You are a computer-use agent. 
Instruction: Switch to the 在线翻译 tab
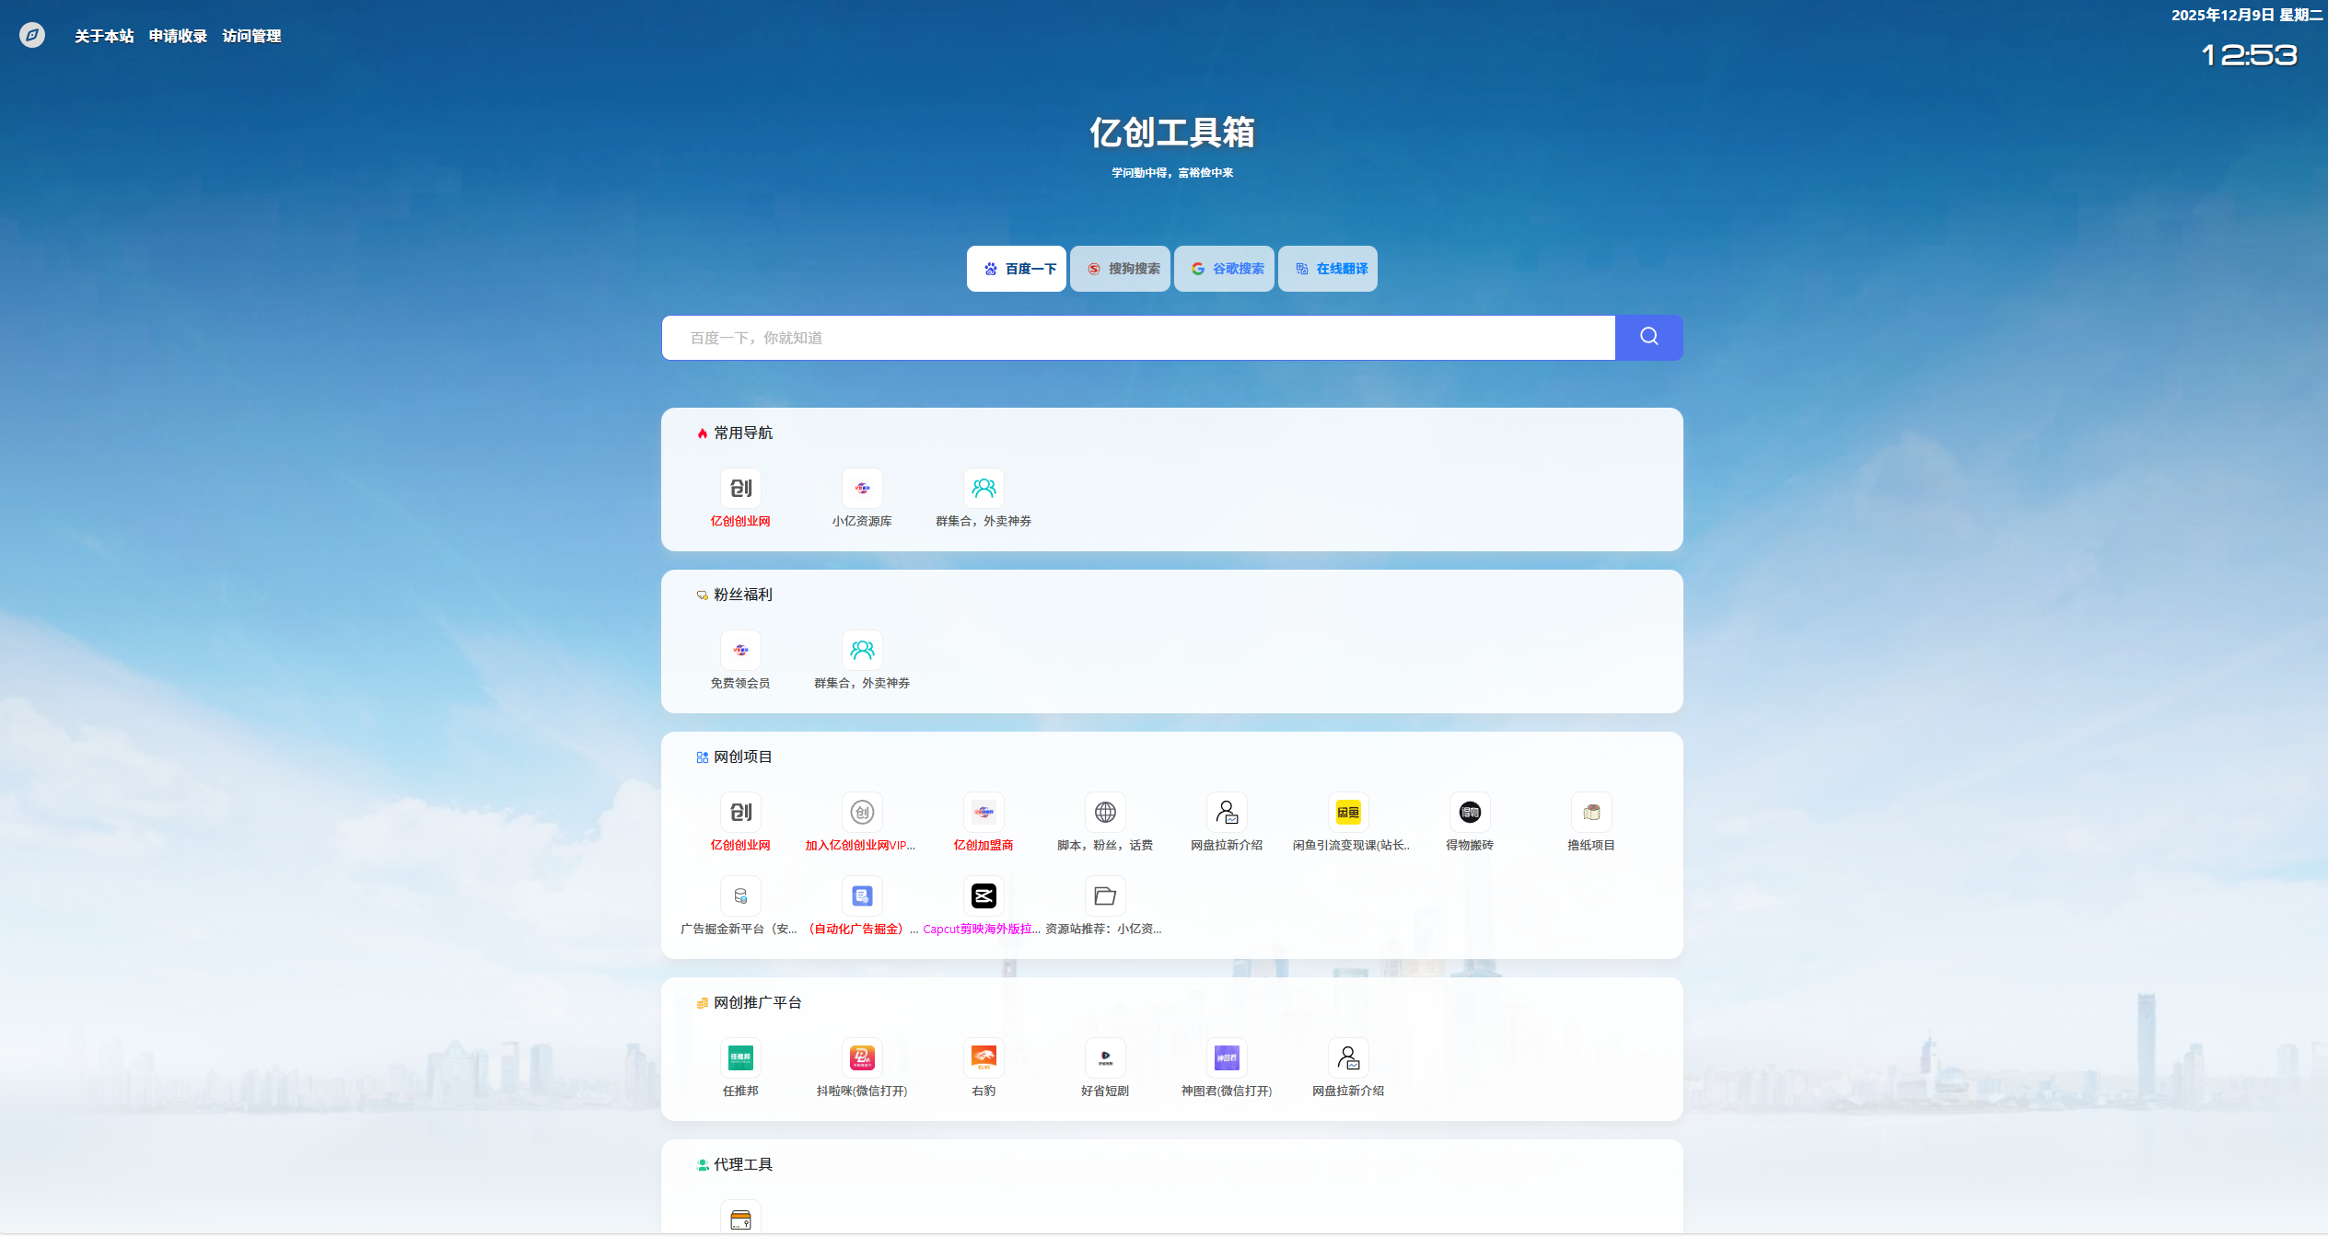point(1327,268)
